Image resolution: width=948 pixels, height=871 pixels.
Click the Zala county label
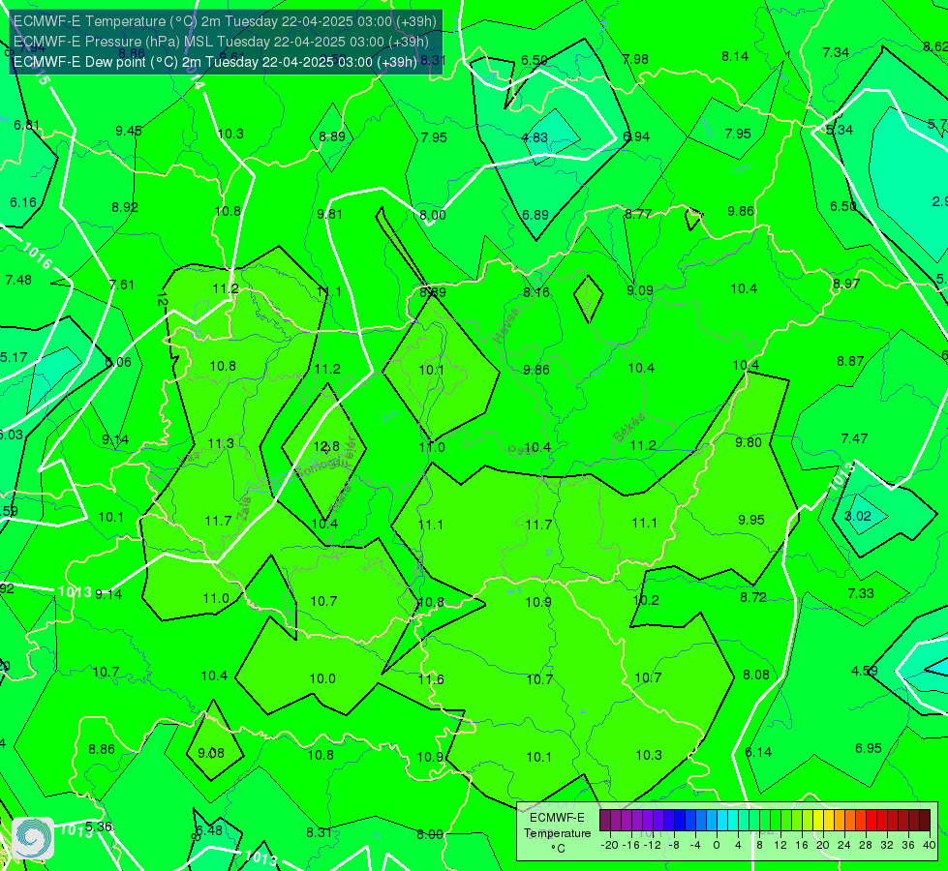244,508
